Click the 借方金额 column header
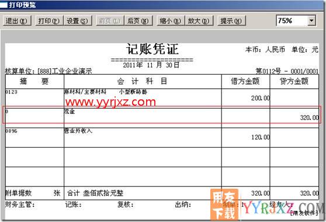Image resolution: width=326 pixels, height=222 pixels. coord(245,81)
